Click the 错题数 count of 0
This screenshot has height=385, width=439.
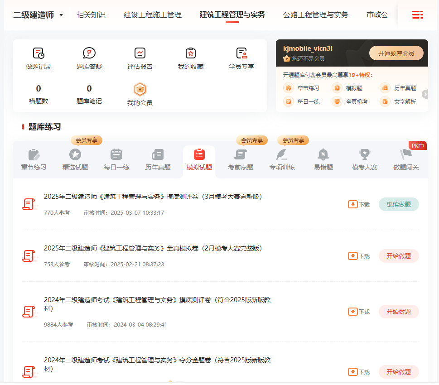pos(39,88)
